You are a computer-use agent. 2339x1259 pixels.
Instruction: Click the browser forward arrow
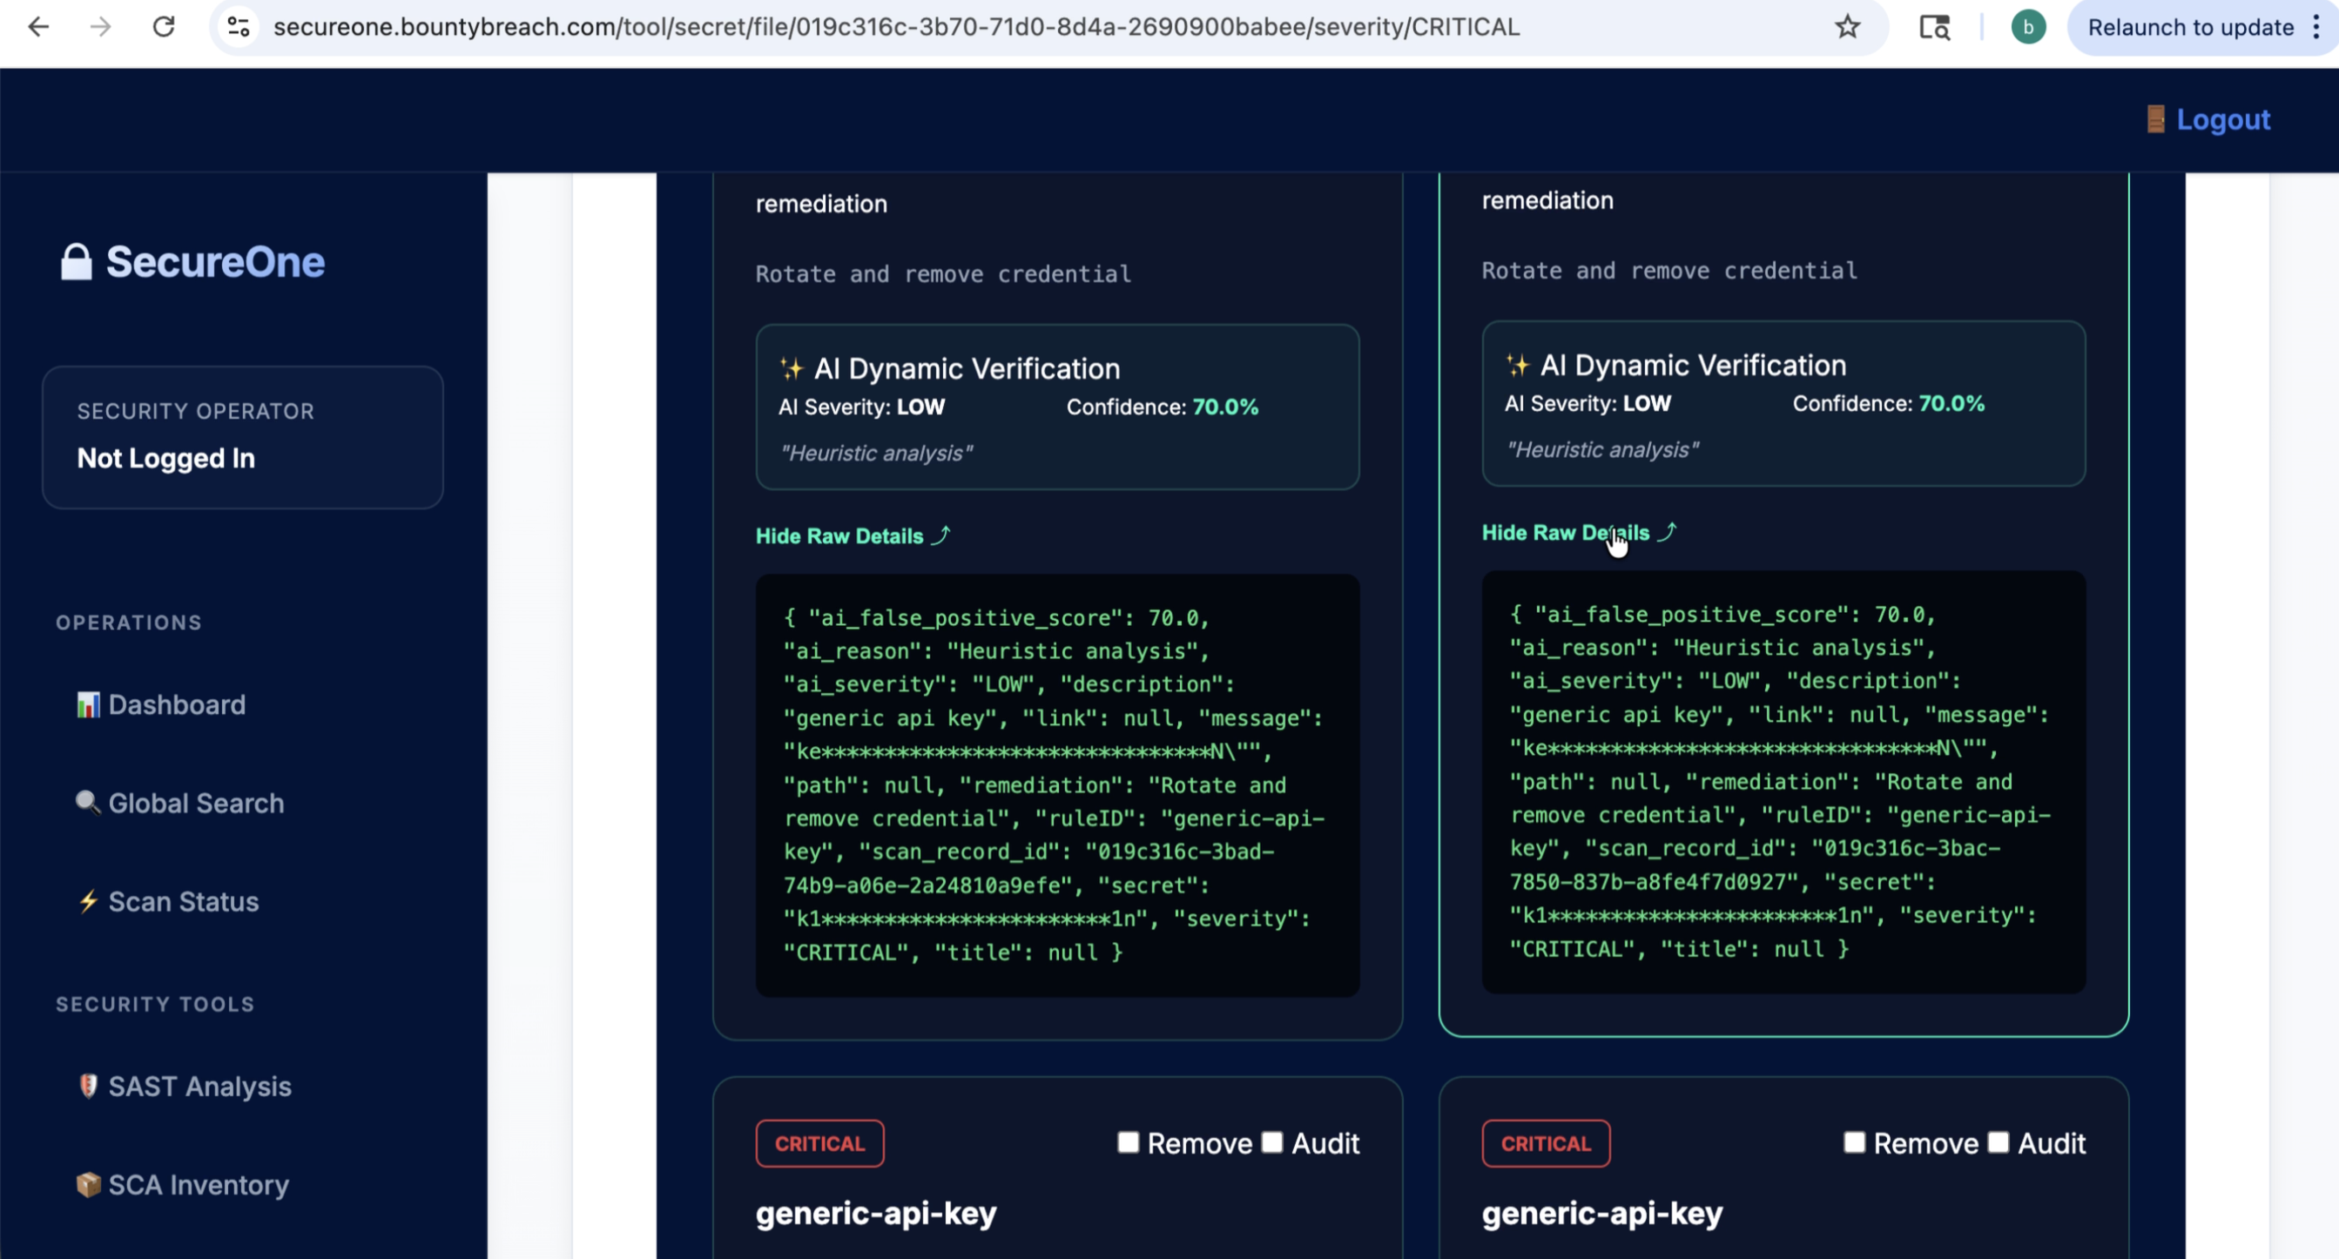pos(101,27)
